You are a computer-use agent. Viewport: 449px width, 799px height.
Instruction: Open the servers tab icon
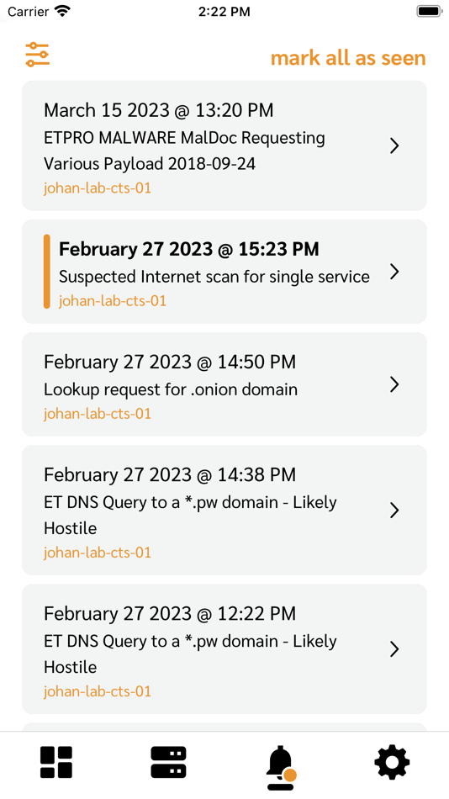[x=169, y=762]
